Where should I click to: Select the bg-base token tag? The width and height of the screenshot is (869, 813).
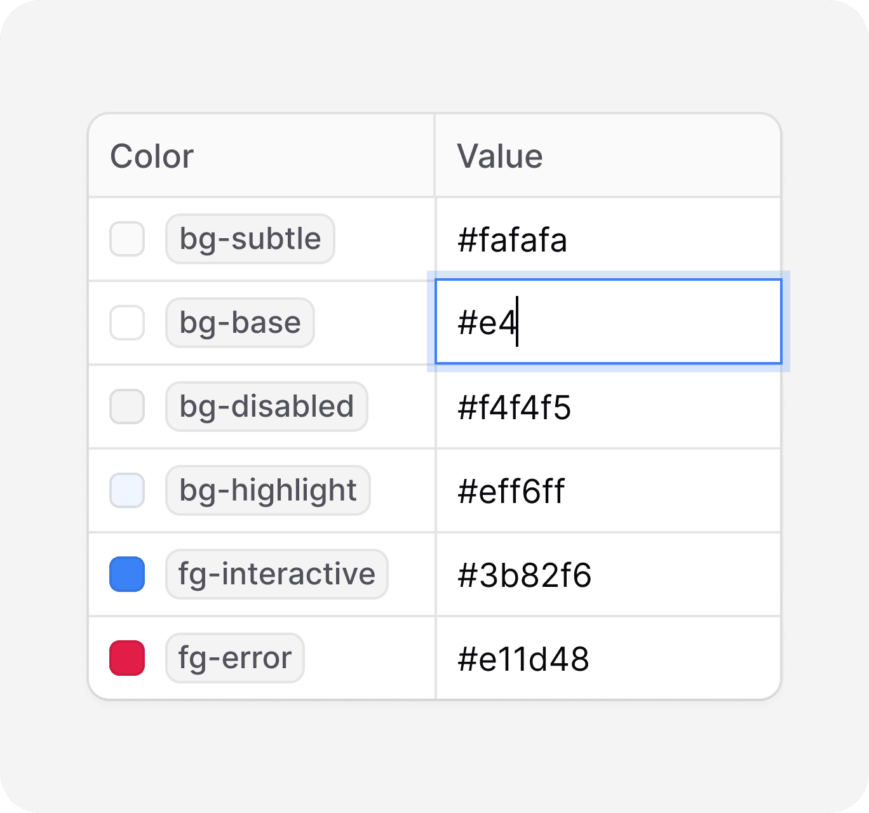[240, 323]
